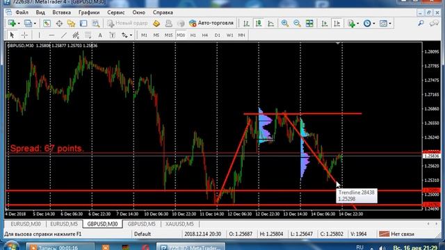Select the cursor arrow tool
The image size is (445, 250).
click(x=12, y=35)
